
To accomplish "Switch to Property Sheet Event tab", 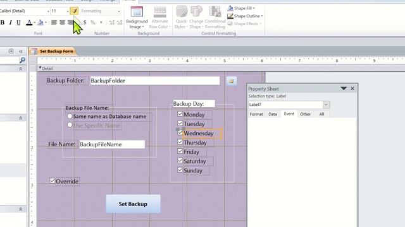I will [x=289, y=113].
